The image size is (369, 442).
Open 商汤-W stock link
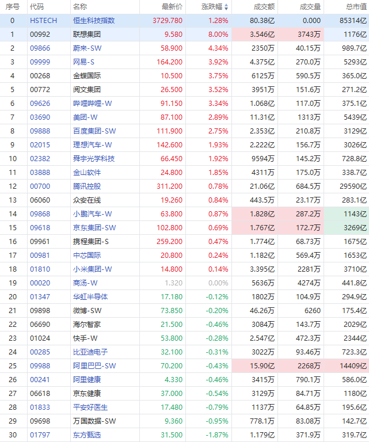(85, 283)
